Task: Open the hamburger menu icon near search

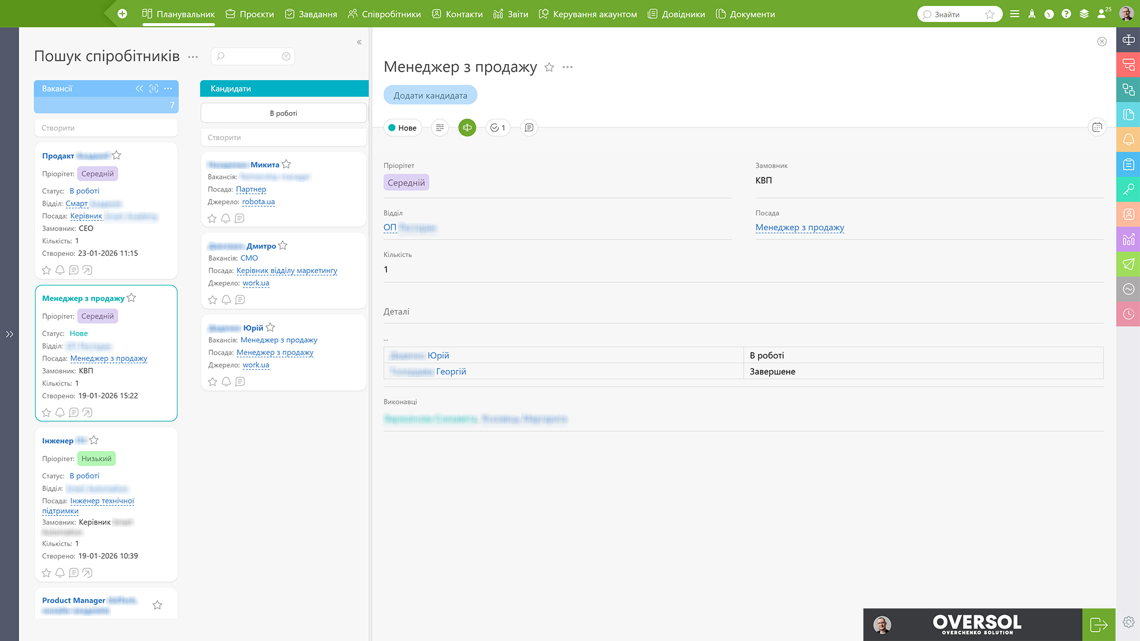Action: (x=1015, y=14)
